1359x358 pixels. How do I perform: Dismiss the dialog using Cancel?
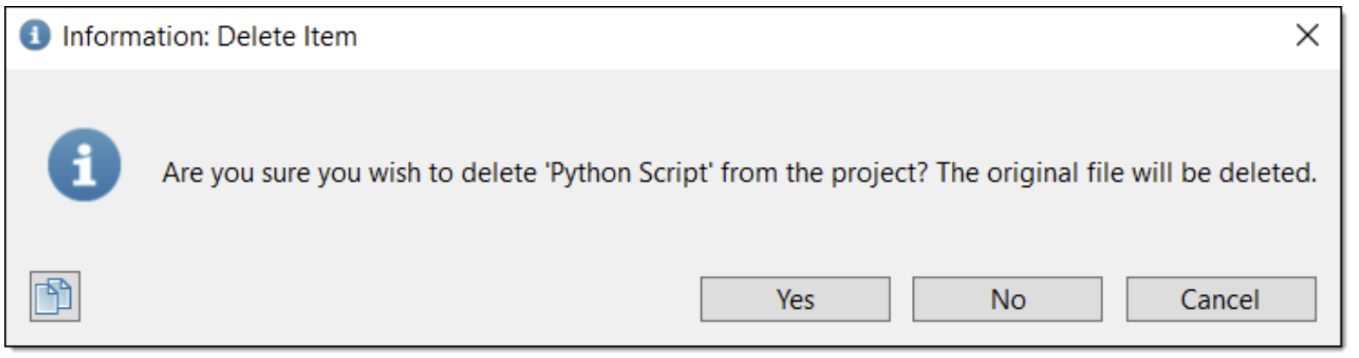pyautogui.click(x=1220, y=299)
